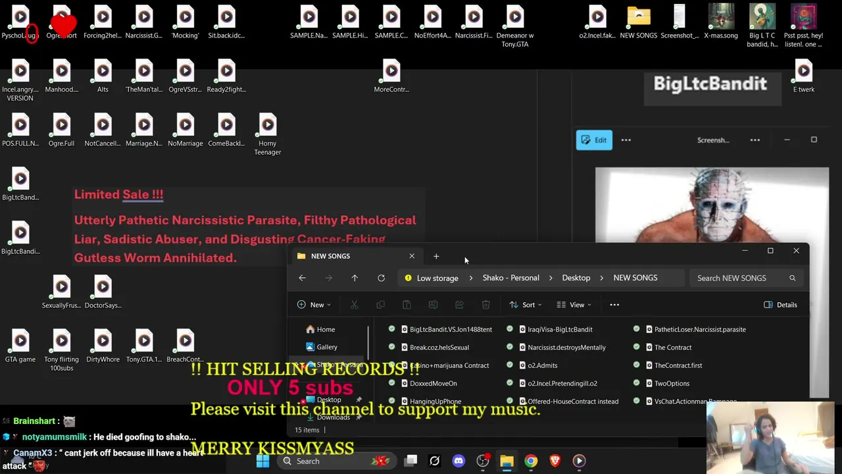Viewport: 842px width, 474px height.
Task: Open three-dot menu beside Screensh... title
Action: (x=755, y=140)
